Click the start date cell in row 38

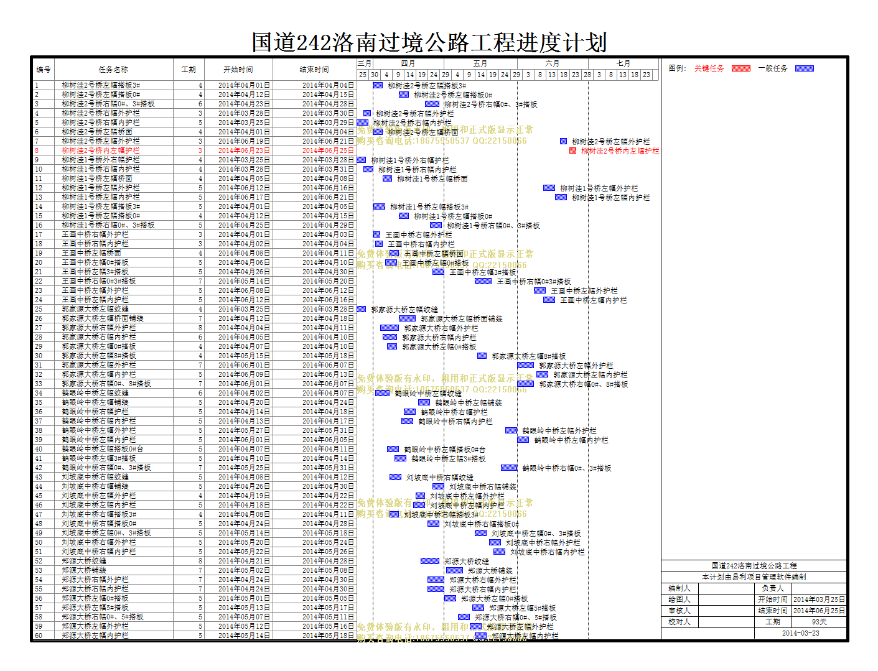pyautogui.click(x=238, y=430)
